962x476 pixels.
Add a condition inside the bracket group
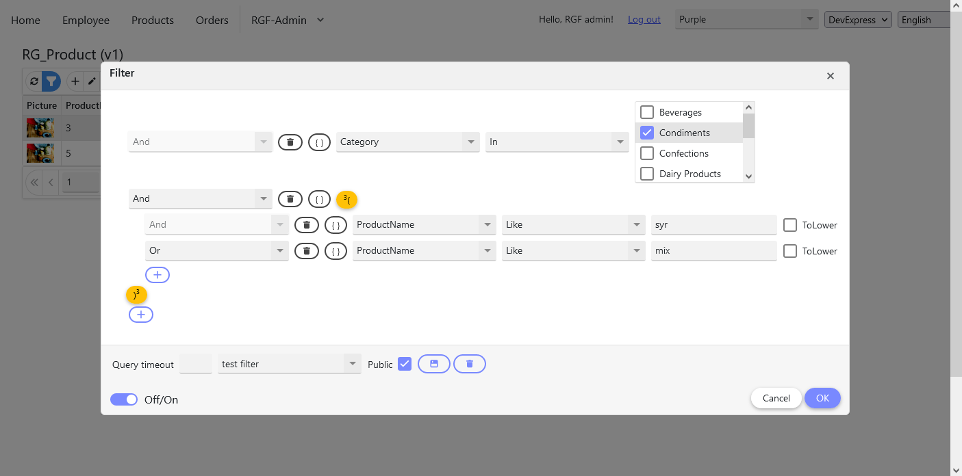pyautogui.click(x=157, y=275)
